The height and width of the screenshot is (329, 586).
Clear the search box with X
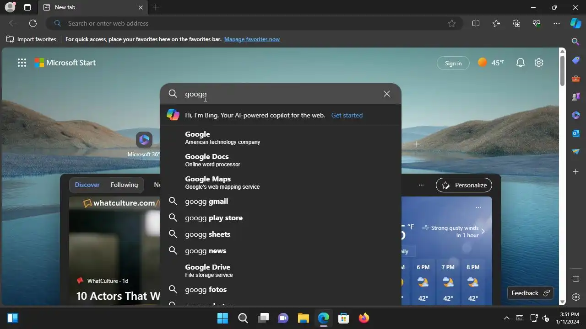387,94
